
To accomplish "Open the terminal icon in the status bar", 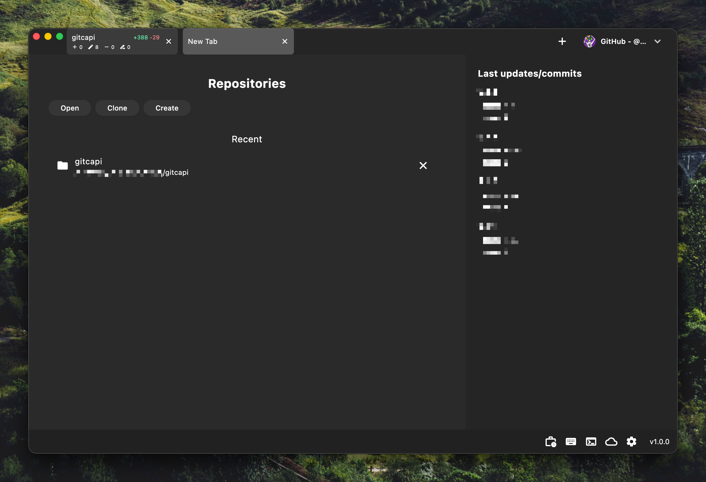I will tap(591, 442).
